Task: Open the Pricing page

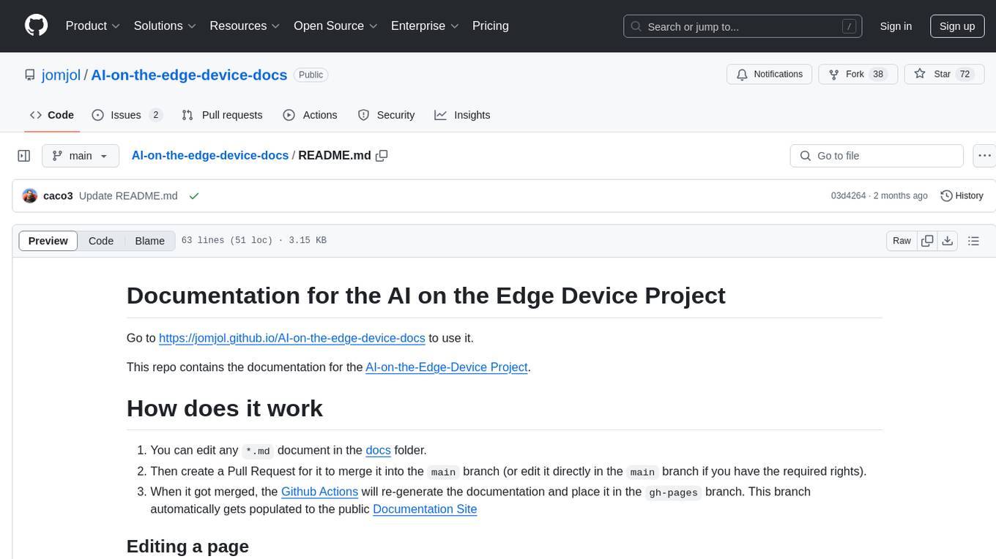Action: tap(491, 26)
